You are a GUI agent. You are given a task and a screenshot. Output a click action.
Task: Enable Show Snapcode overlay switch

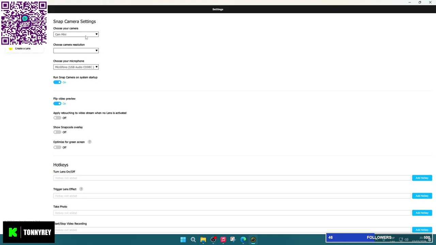click(x=57, y=132)
